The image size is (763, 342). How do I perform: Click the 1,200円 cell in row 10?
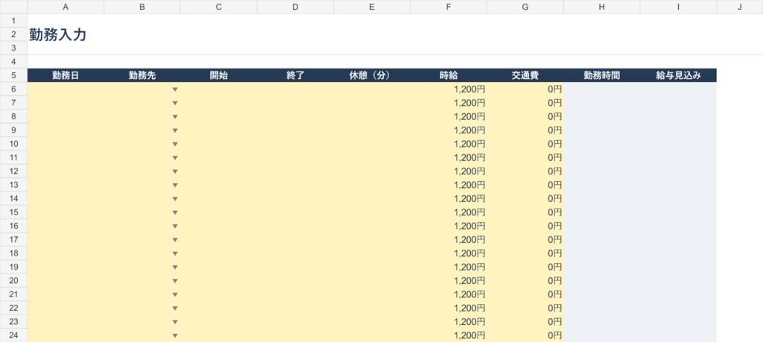tap(449, 144)
